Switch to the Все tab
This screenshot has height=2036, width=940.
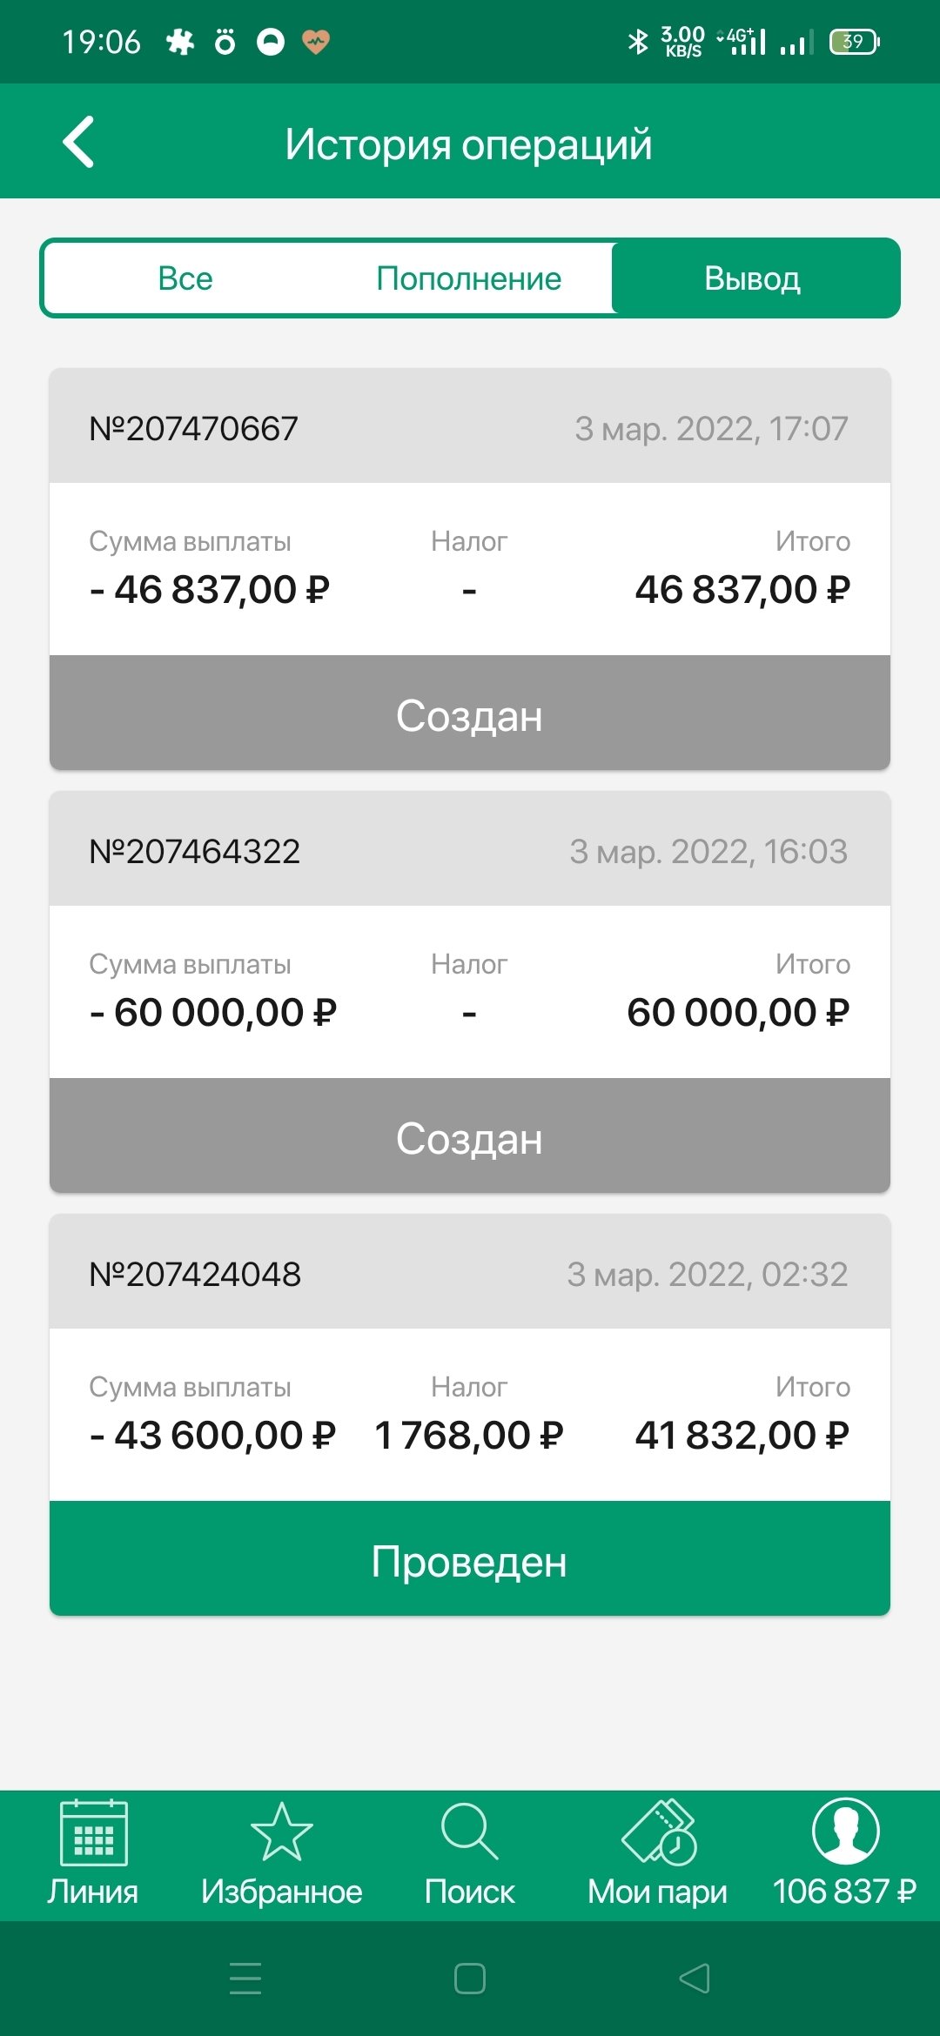click(x=185, y=278)
